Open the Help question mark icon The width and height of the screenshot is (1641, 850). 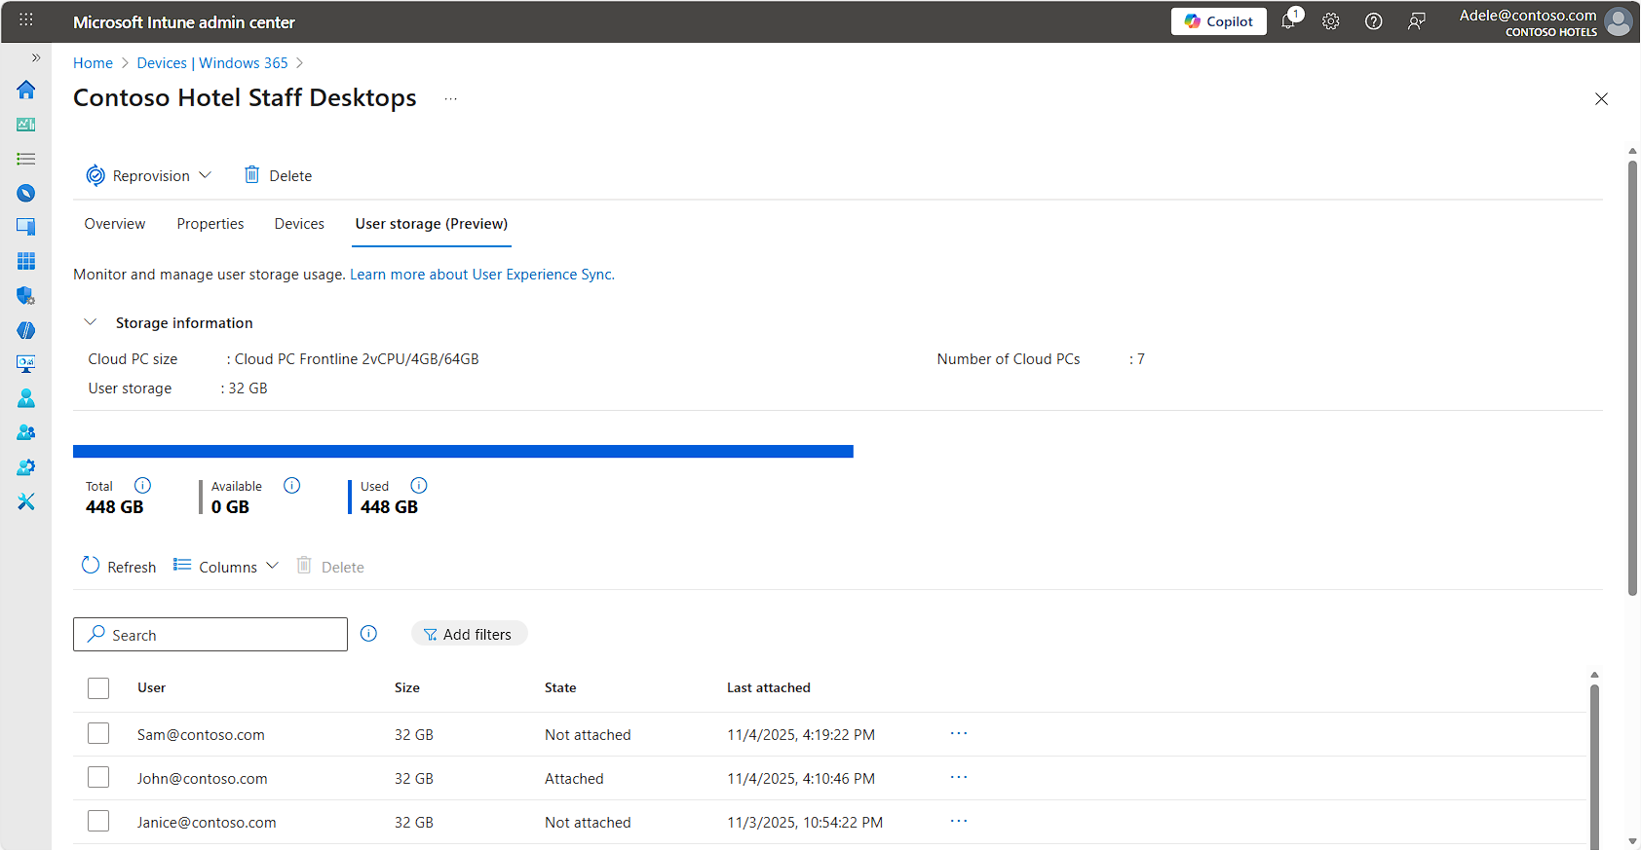(x=1374, y=21)
